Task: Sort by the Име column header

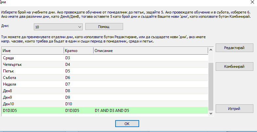Action: (32, 51)
